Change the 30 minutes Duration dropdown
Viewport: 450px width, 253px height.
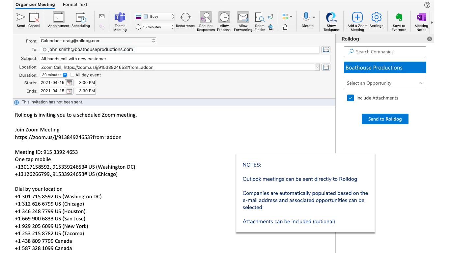pyautogui.click(x=54, y=75)
